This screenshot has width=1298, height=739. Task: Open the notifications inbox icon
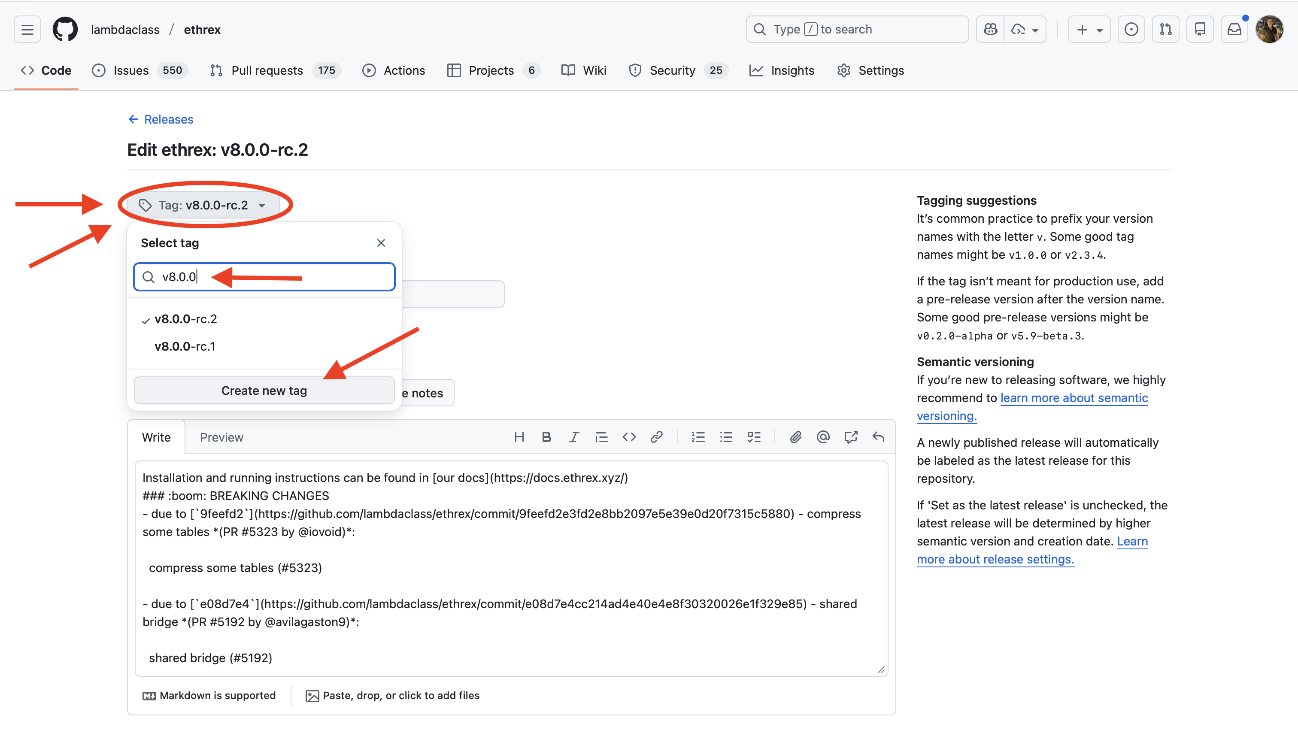(1234, 30)
